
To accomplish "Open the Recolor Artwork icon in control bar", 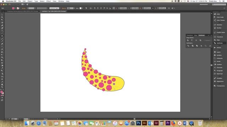I will tap(86, 8).
